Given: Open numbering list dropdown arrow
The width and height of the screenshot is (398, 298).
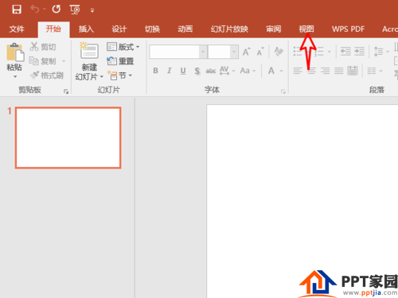Looking at the screenshot, I should [329, 52].
